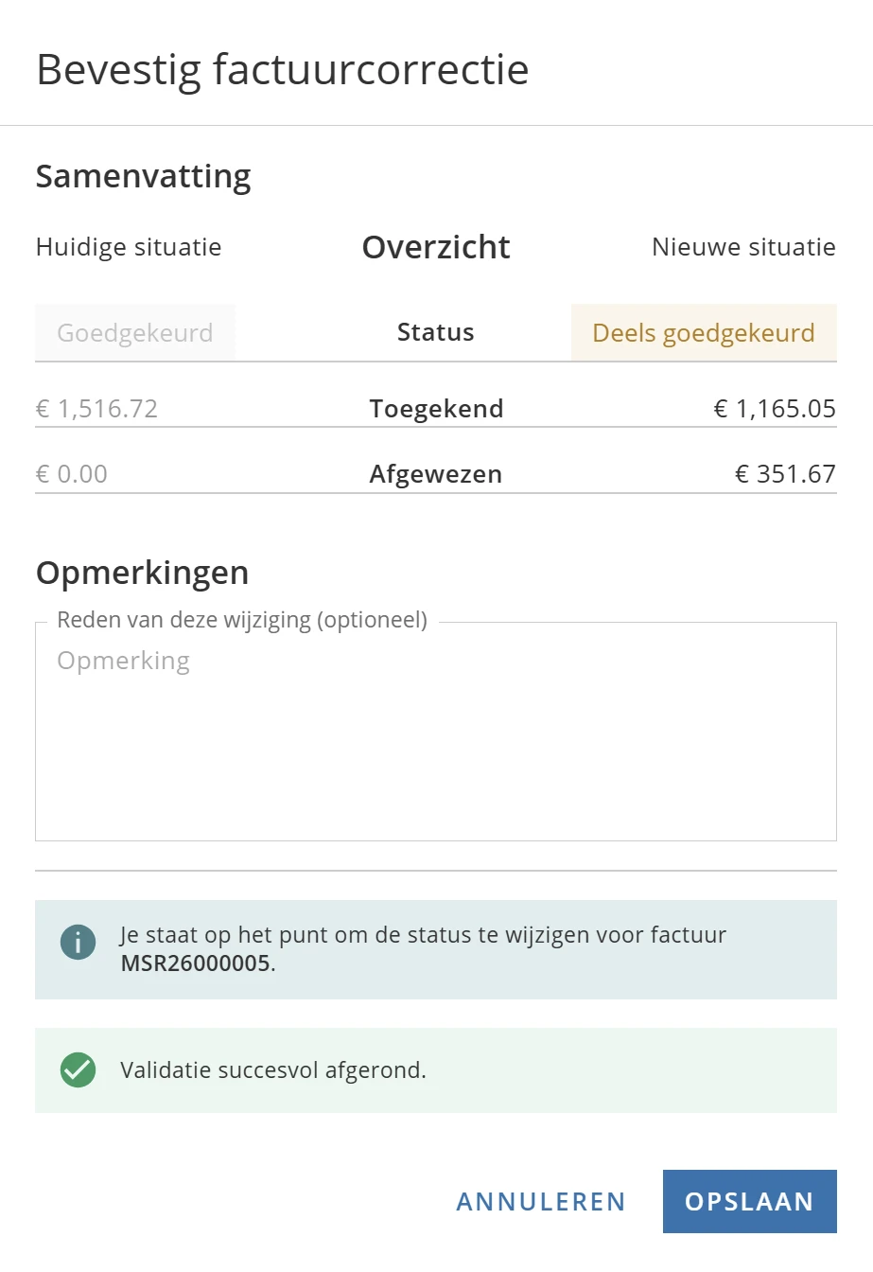Viewport: 873px width, 1272px height.
Task: Click the Overzicht column heading
Action: (436, 247)
